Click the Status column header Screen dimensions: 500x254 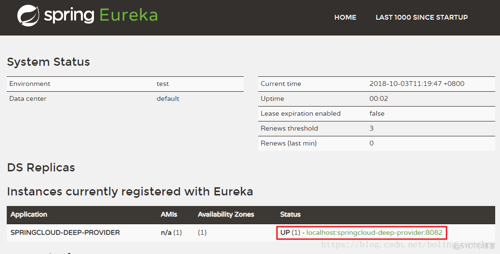(290, 214)
